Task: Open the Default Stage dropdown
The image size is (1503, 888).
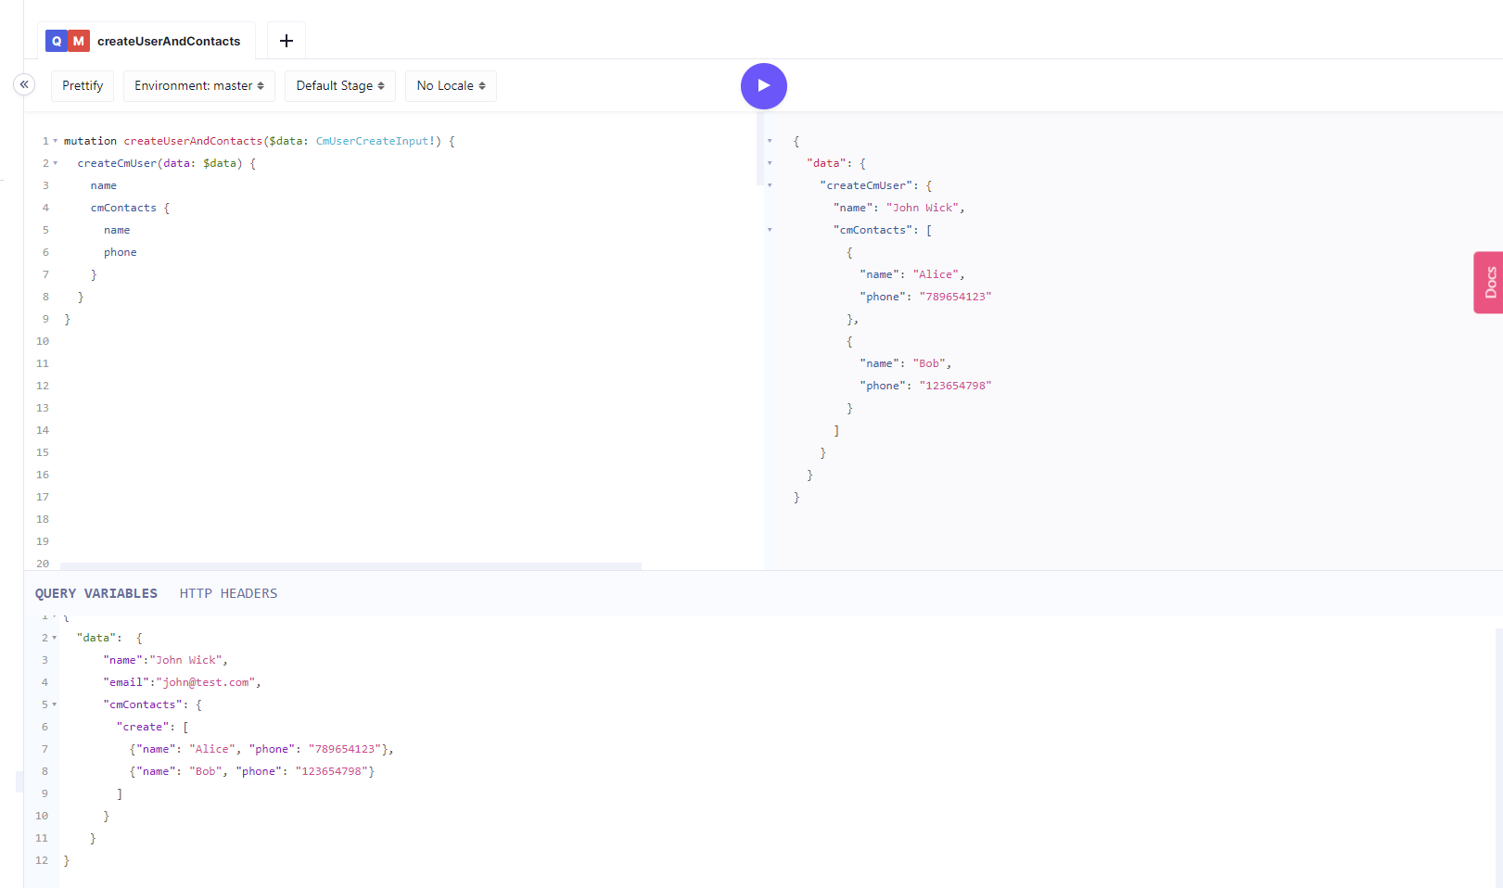Action: (340, 85)
